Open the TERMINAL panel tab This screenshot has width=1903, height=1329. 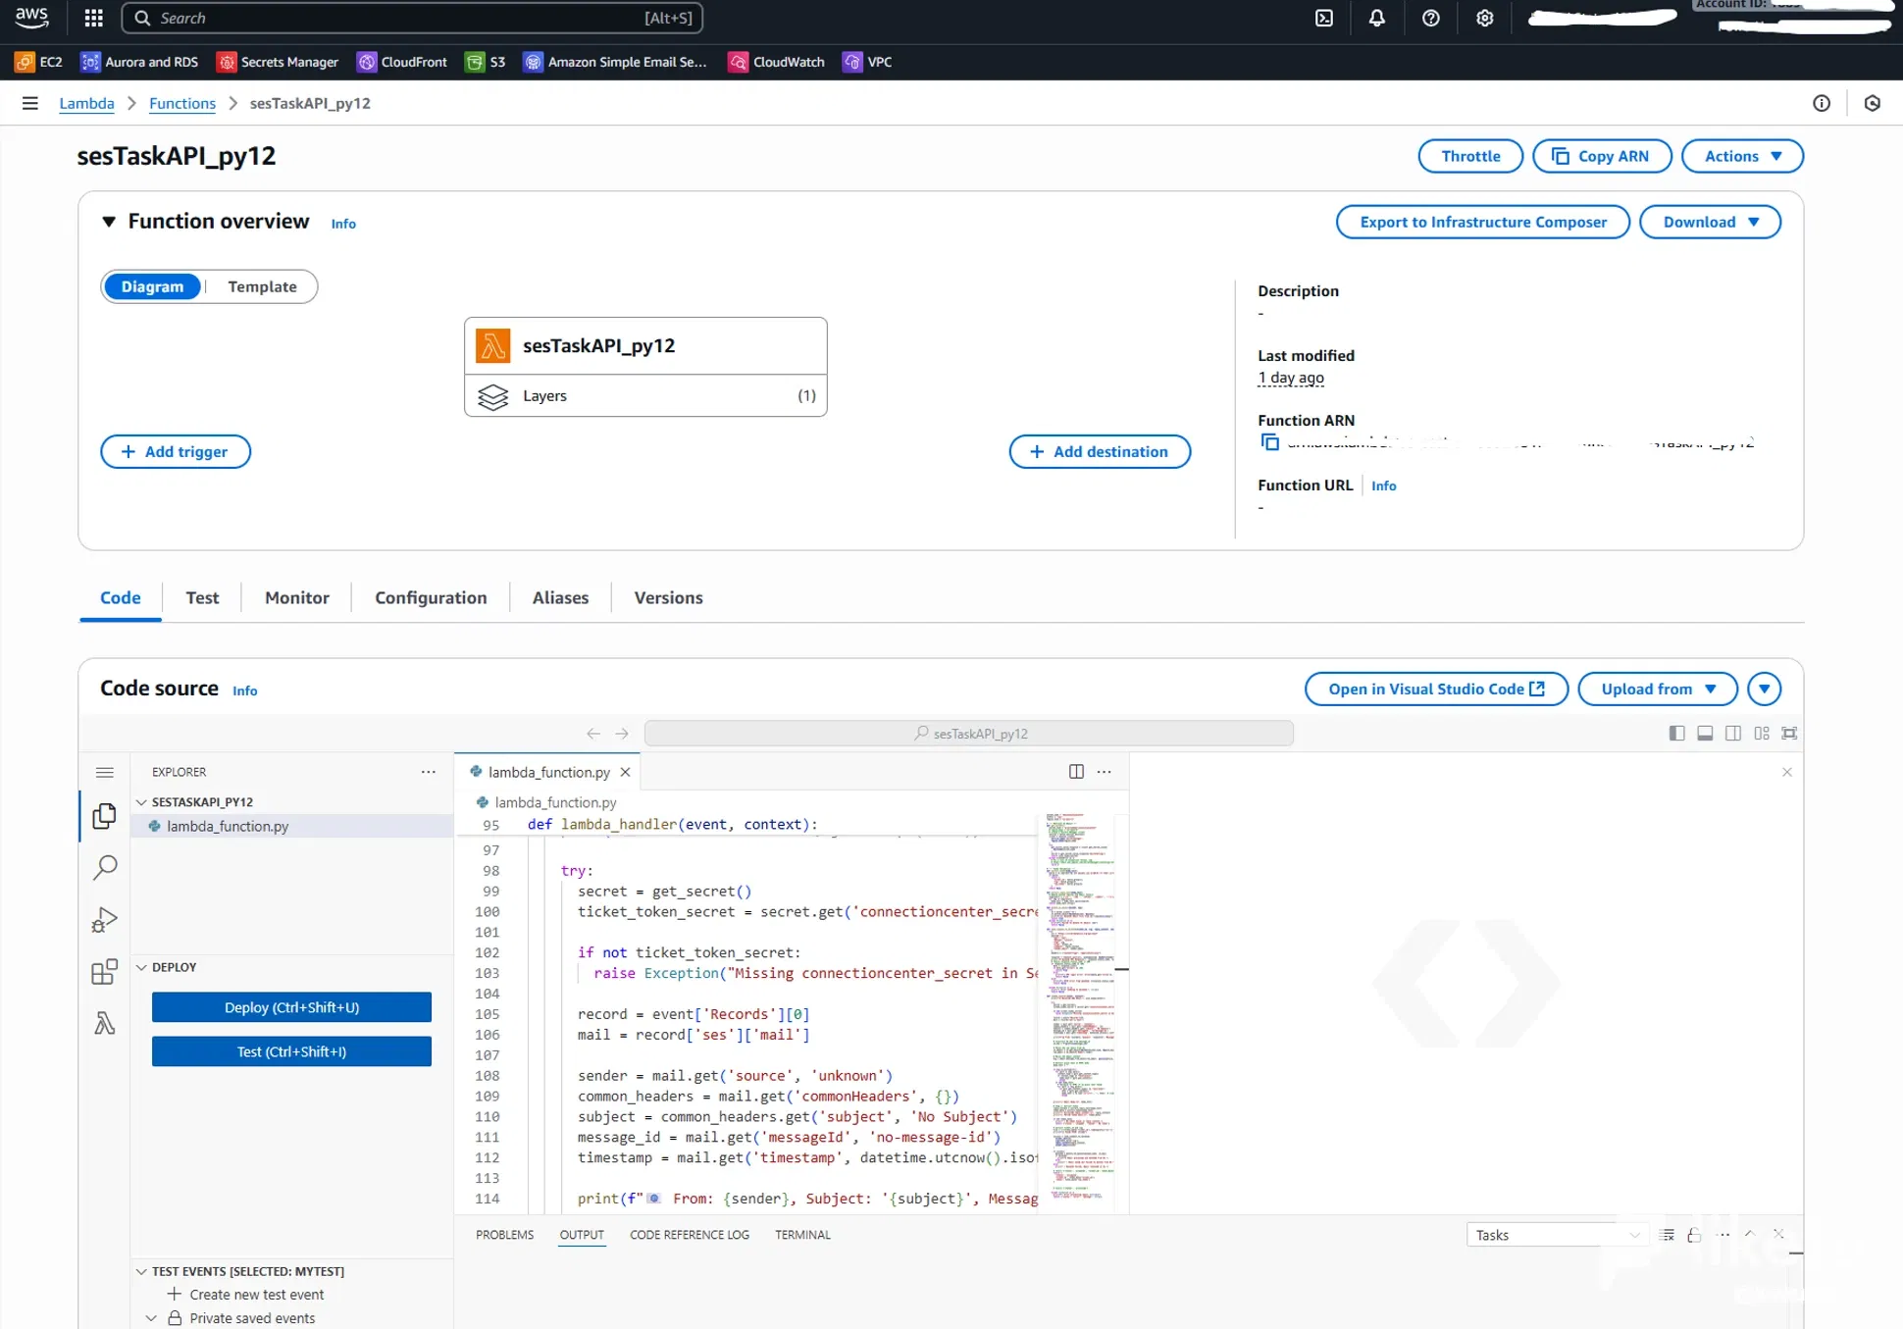click(x=802, y=1235)
